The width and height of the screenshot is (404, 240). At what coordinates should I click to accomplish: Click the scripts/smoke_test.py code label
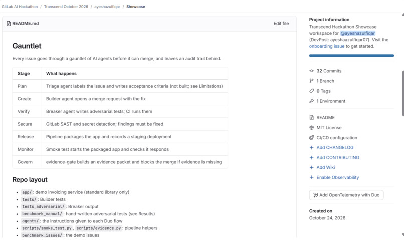point(47,228)
